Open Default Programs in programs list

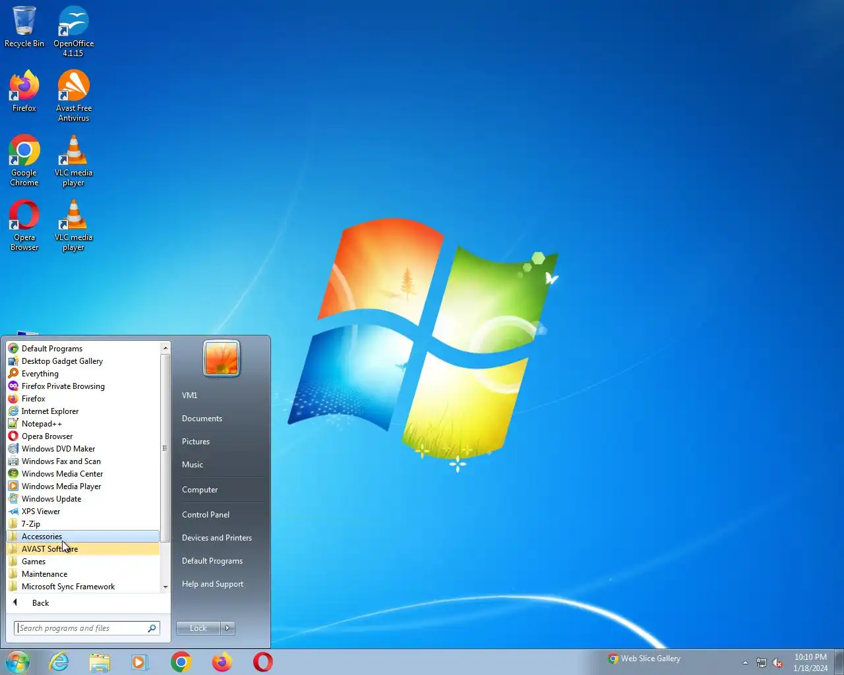(x=83, y=348)
